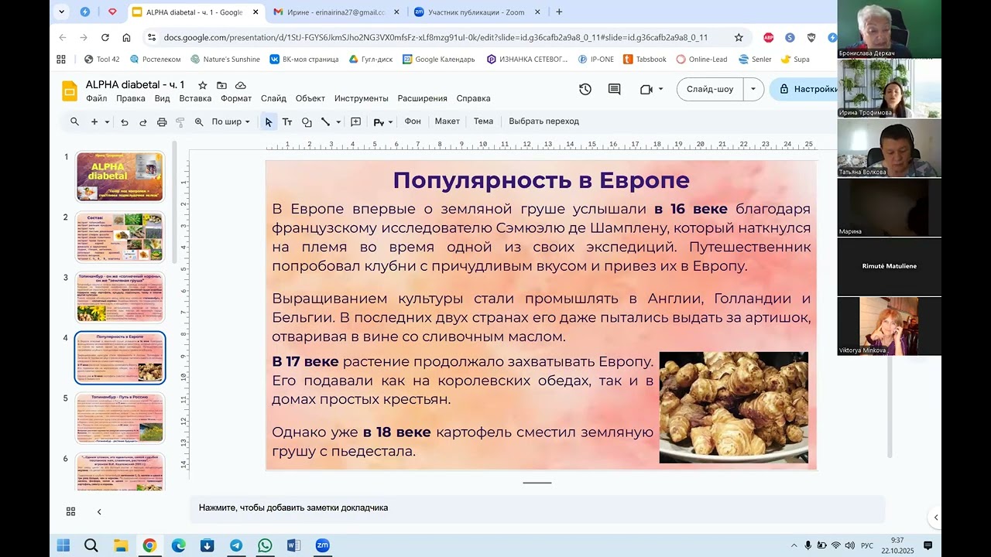Star the ALPHA diabetal presentation
991x557 pixels.
(203, 85)
